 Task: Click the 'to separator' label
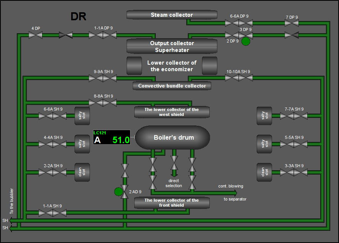235,199
